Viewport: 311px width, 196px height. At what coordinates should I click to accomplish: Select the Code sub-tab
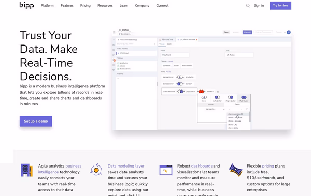169,44
